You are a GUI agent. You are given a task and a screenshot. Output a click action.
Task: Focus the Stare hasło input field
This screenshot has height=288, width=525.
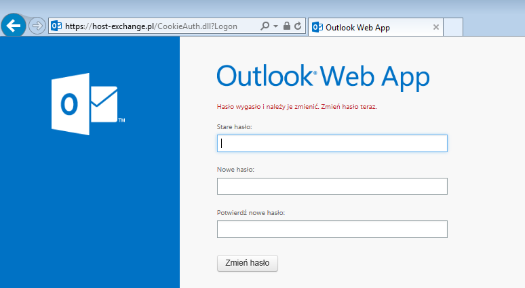point(332,143)
